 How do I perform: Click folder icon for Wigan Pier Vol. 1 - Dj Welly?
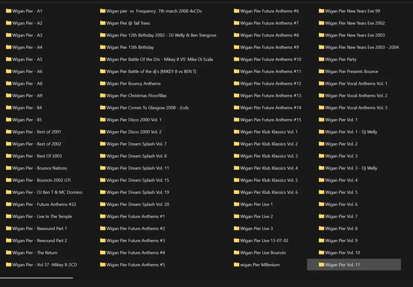321,132
